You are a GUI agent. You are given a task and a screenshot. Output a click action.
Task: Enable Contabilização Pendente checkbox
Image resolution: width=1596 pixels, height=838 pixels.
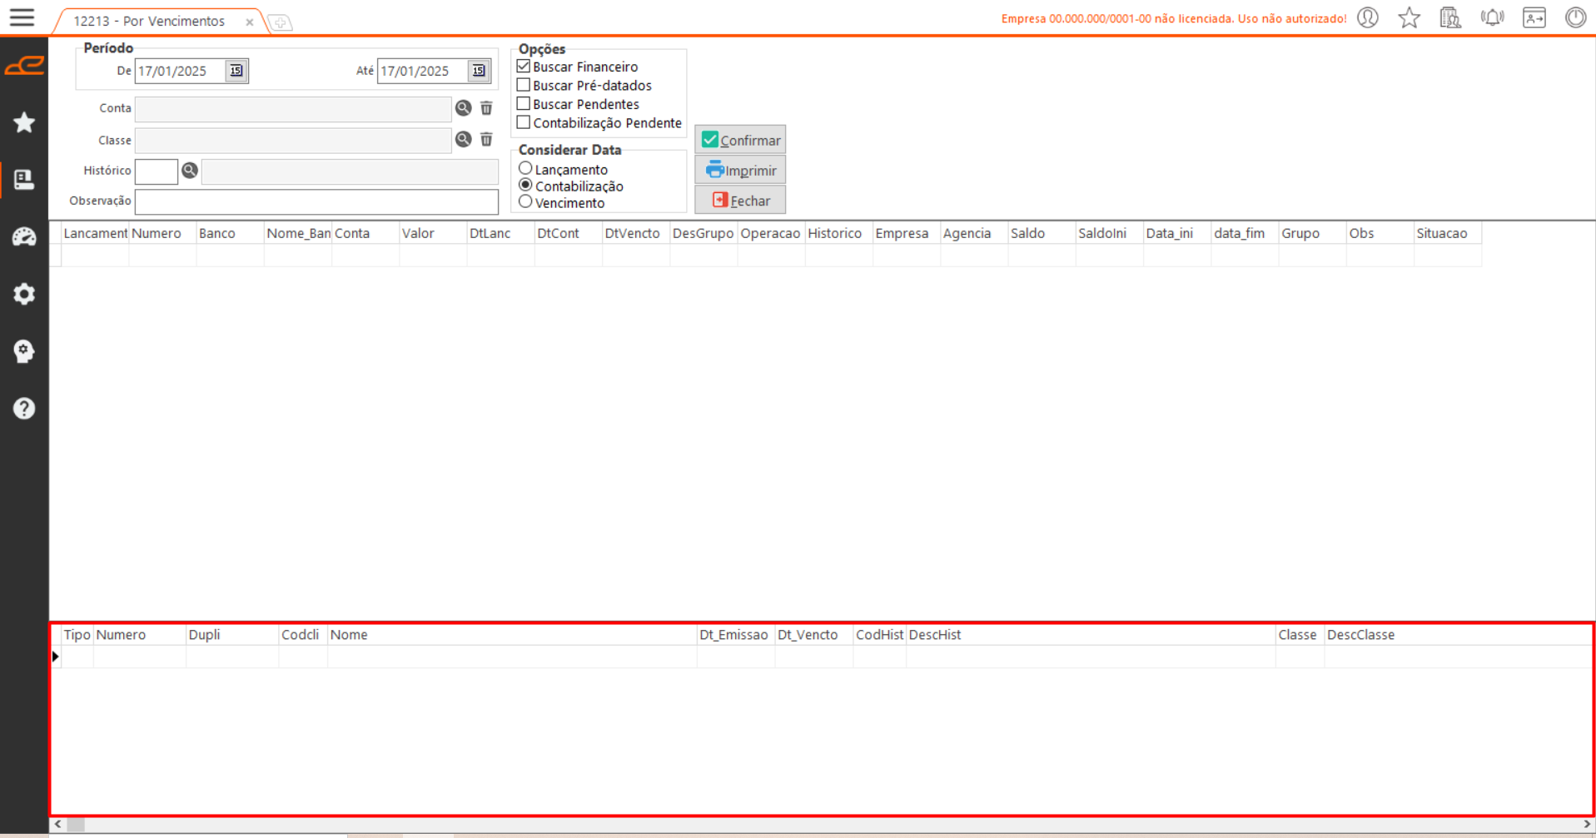524,122
